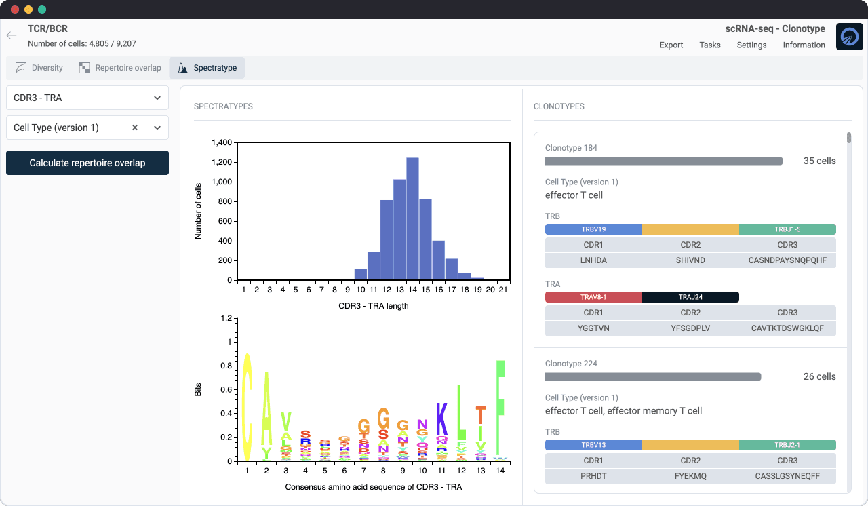
Task: Click the Clonotype 184 cell count bar
Action: pyautogui.click(x=664, y=161)
